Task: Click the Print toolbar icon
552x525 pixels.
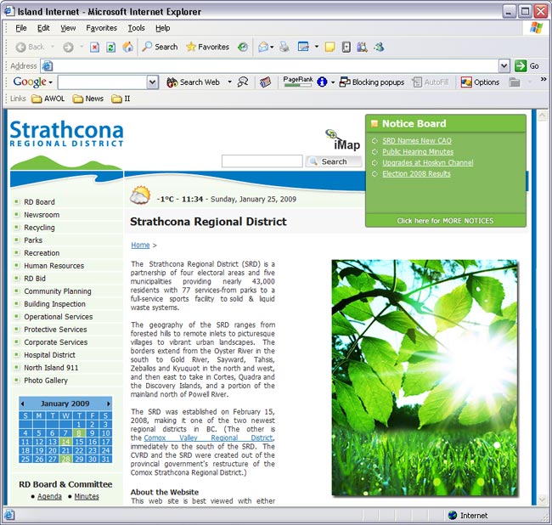Action: coord(284,47)
